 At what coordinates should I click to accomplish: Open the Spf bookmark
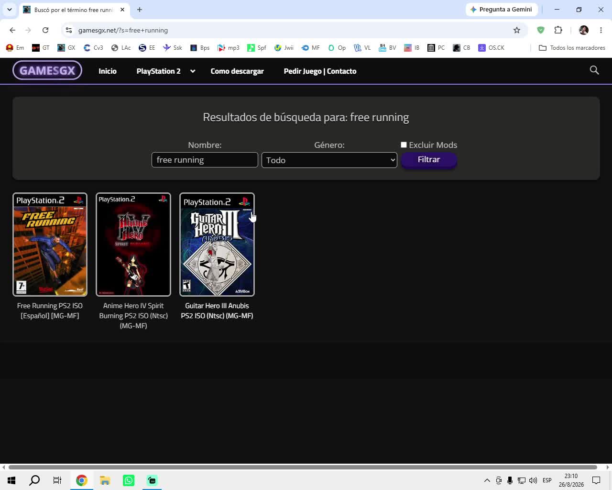coord(257,48)
